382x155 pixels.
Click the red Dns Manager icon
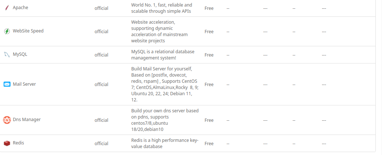[7, 120]
